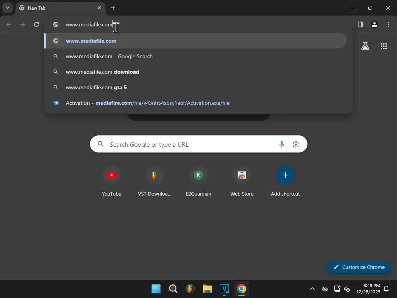Click the muted volume tray icon
The width and height of the screenshot is (397, 298).
coord(347,289)
